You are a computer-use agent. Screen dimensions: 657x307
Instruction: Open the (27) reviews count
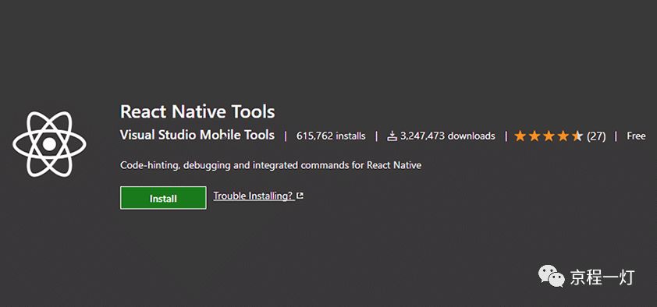click(596, 136)
